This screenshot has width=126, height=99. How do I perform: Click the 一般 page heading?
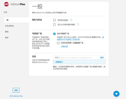[x=37, y=6]
